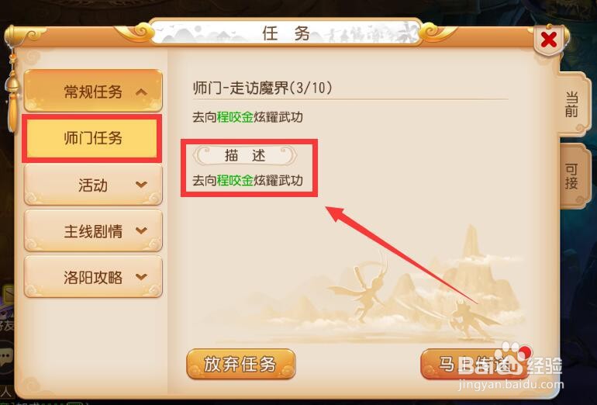Click the 师门-走访魔界(3/10) task title
This screenshot has height=405, width=597.
pos(263,88)
